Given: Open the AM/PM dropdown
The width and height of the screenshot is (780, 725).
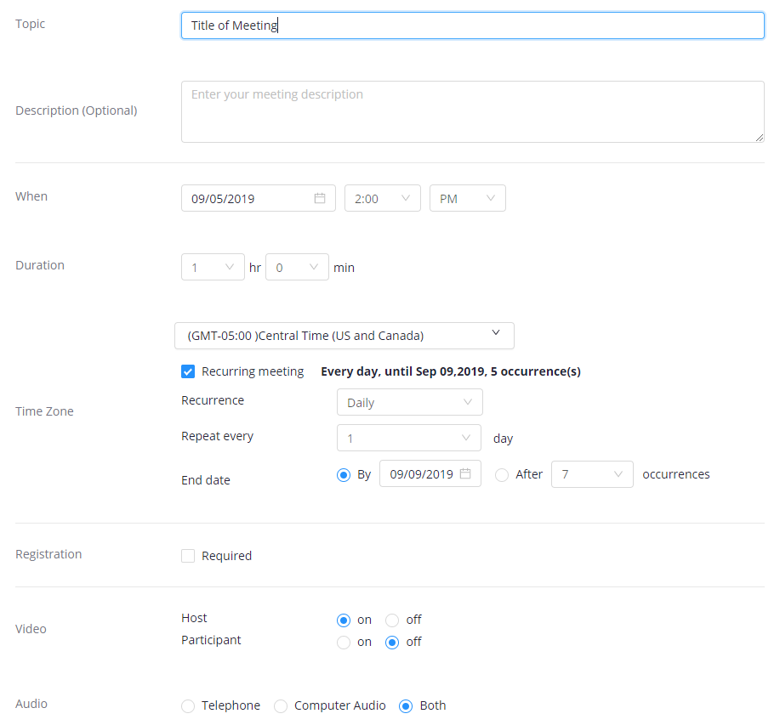Looking at the screenshot, I should 467,199.
